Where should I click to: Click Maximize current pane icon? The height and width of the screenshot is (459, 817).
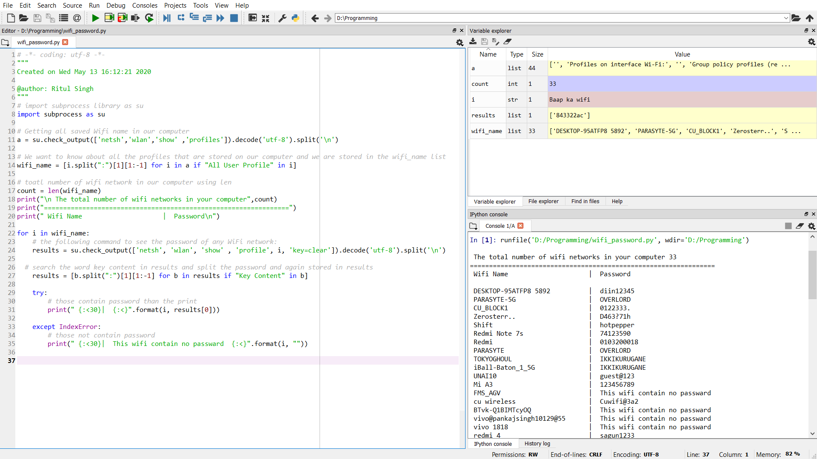(x=253, y=18)
